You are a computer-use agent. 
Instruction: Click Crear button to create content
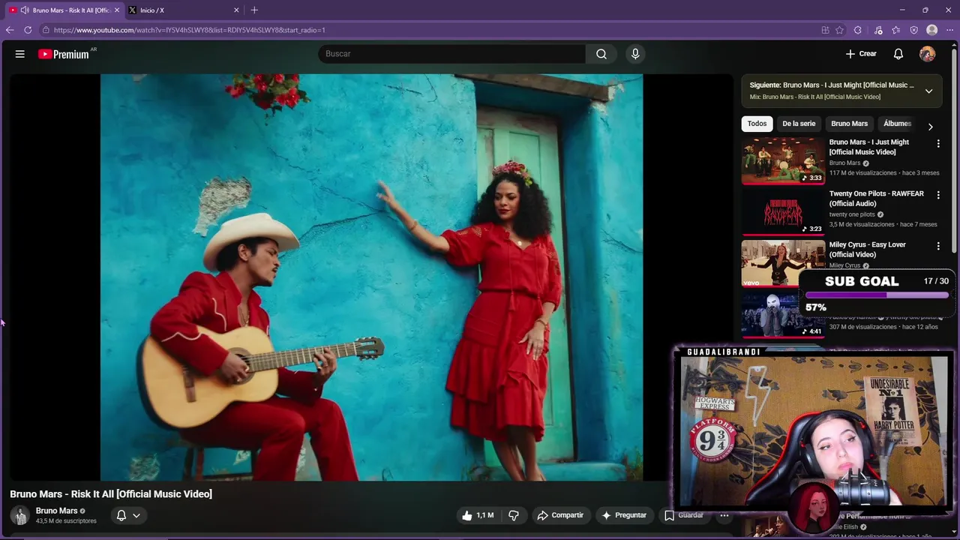click(x=861, y=54)
